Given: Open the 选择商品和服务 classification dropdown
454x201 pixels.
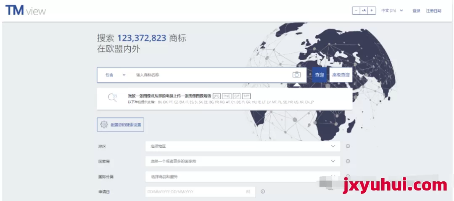Looking at the screenshot, I should click(x=243, y=176).
